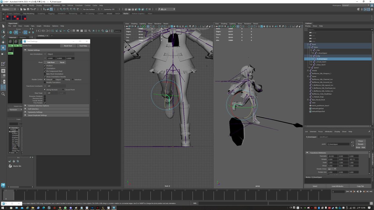
Task: Select Closest Point radio button
Action: click(63, 90)
